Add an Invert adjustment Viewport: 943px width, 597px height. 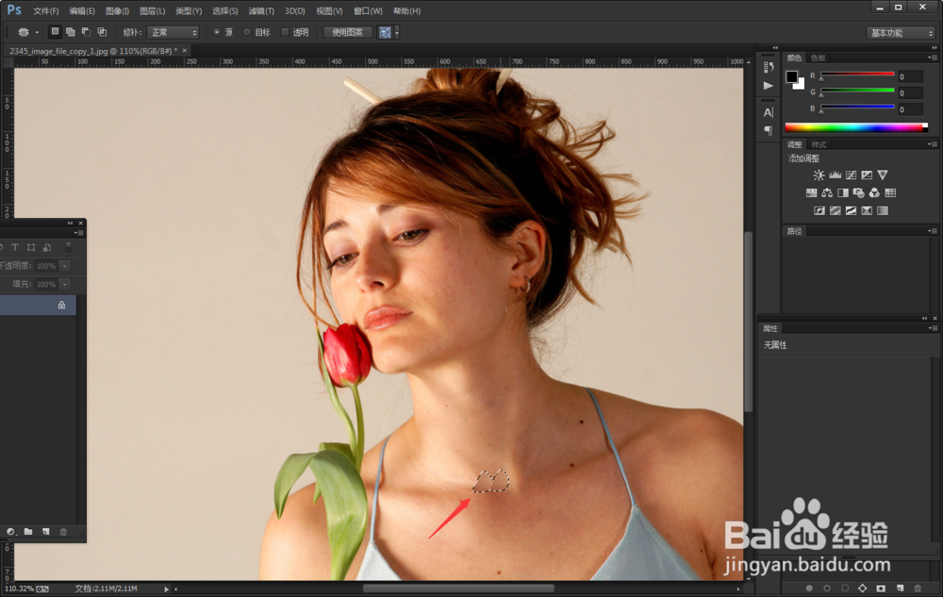[819, 210]
